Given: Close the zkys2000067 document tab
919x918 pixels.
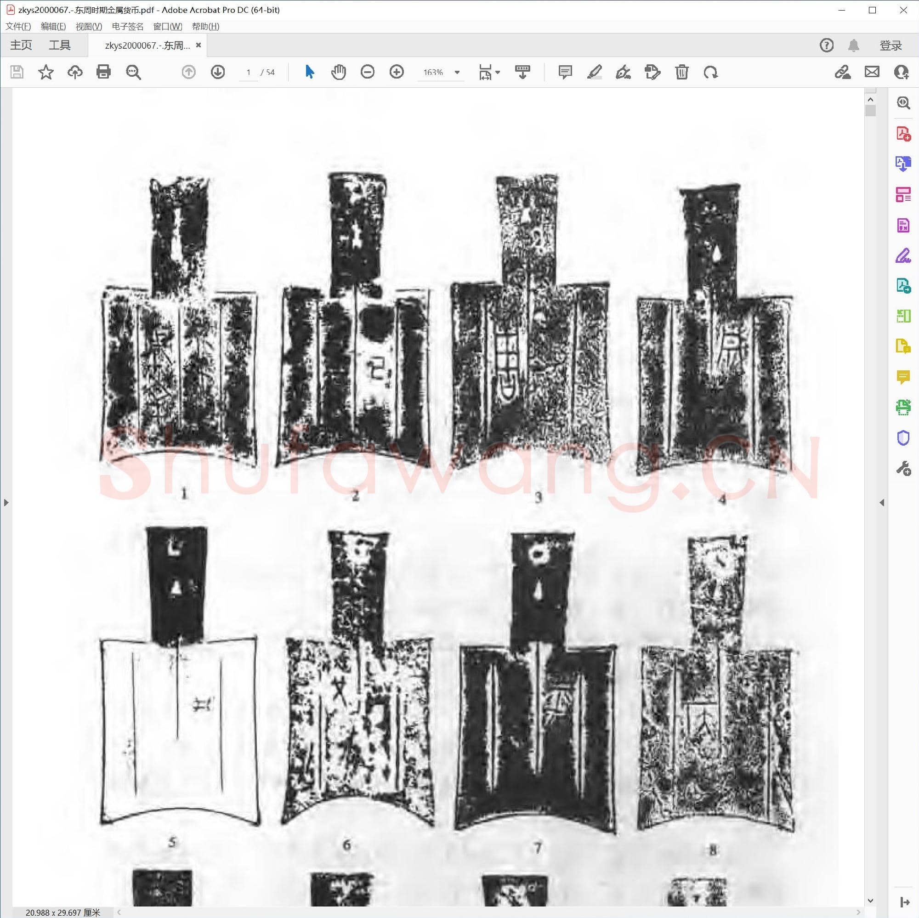Looking at the screenshot, I should [x=199, y=45].
